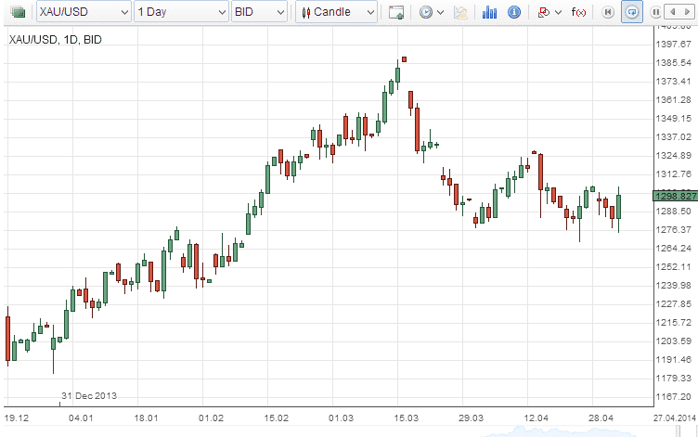Click the 1252.11 price axis label
Viewport: 698px width, 437px height.
674,266
